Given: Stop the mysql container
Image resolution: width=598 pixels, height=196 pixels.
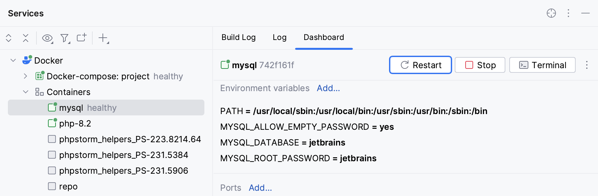Looking at the screenshot, I should (480, 65).
